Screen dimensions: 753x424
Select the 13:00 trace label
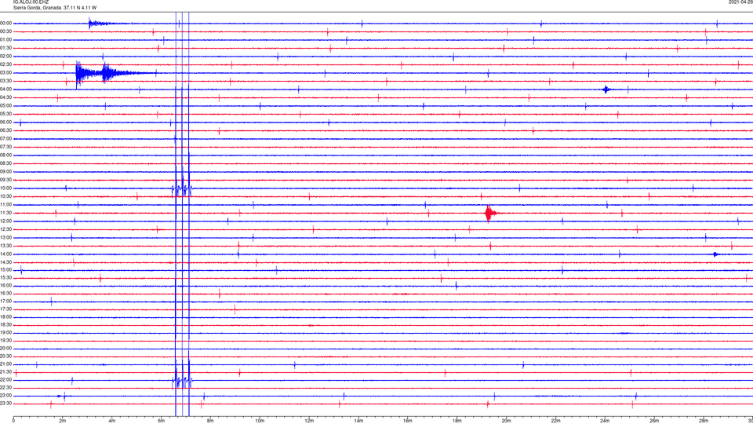[6, 237]
